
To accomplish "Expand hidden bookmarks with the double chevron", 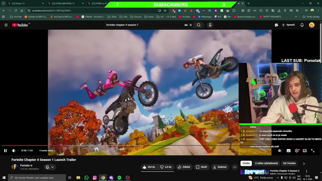I will [296, 17].
